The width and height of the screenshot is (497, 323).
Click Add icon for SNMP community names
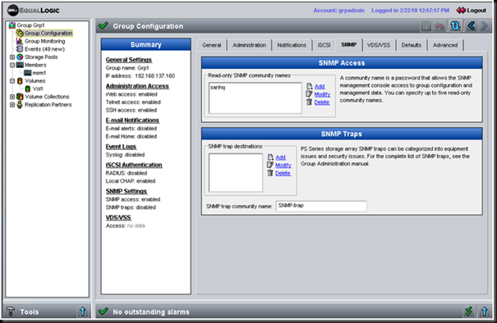[x=310, y=86]
